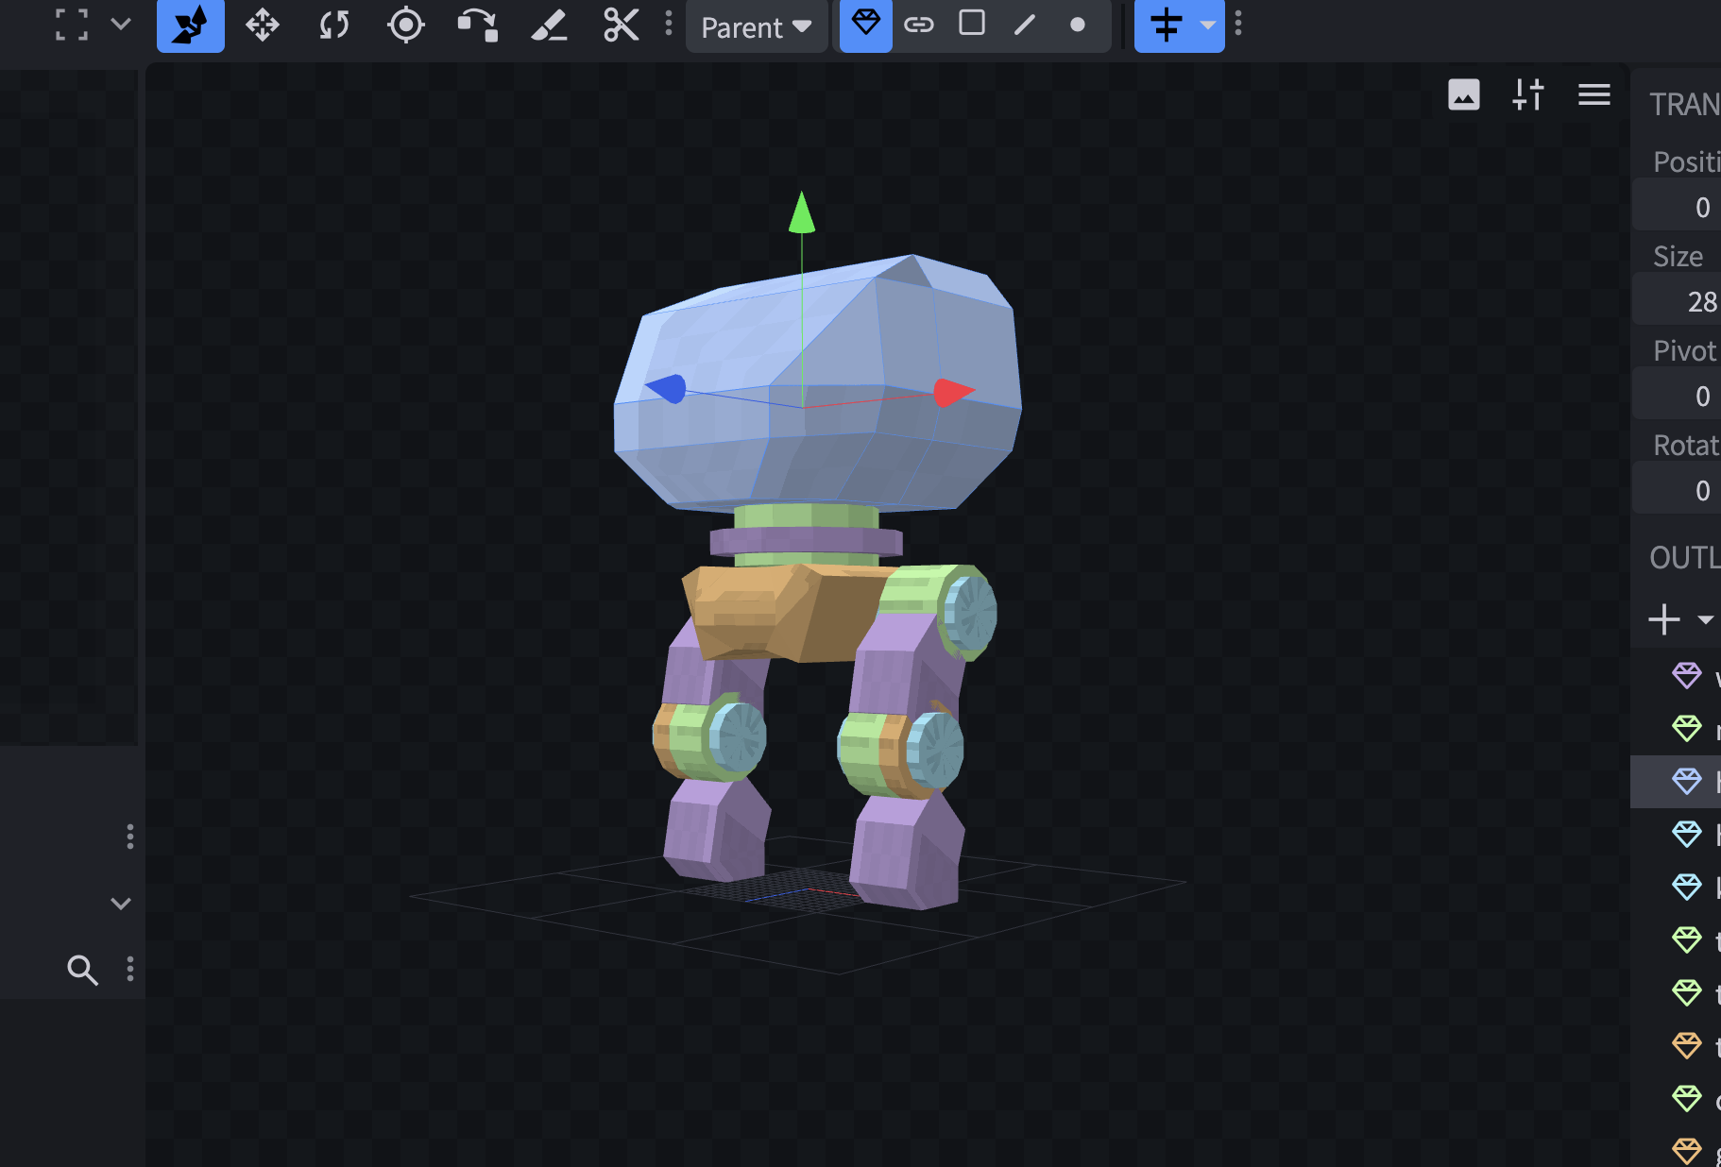Click the outliner add plus button
The height and width of the screenshot is (1167, 1721).
(1664, 619)
